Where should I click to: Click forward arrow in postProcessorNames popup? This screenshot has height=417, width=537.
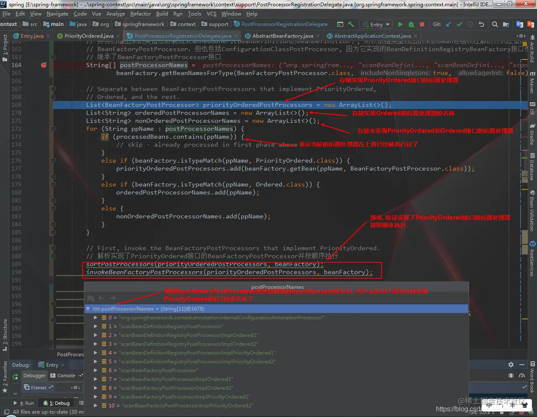pos(112,298)
